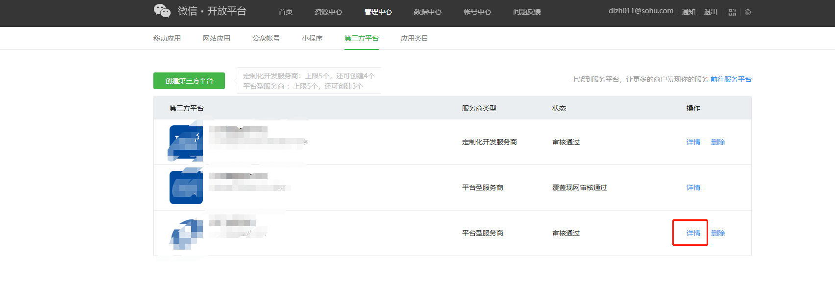Select 首页 in the top navigation

(286, 12)
